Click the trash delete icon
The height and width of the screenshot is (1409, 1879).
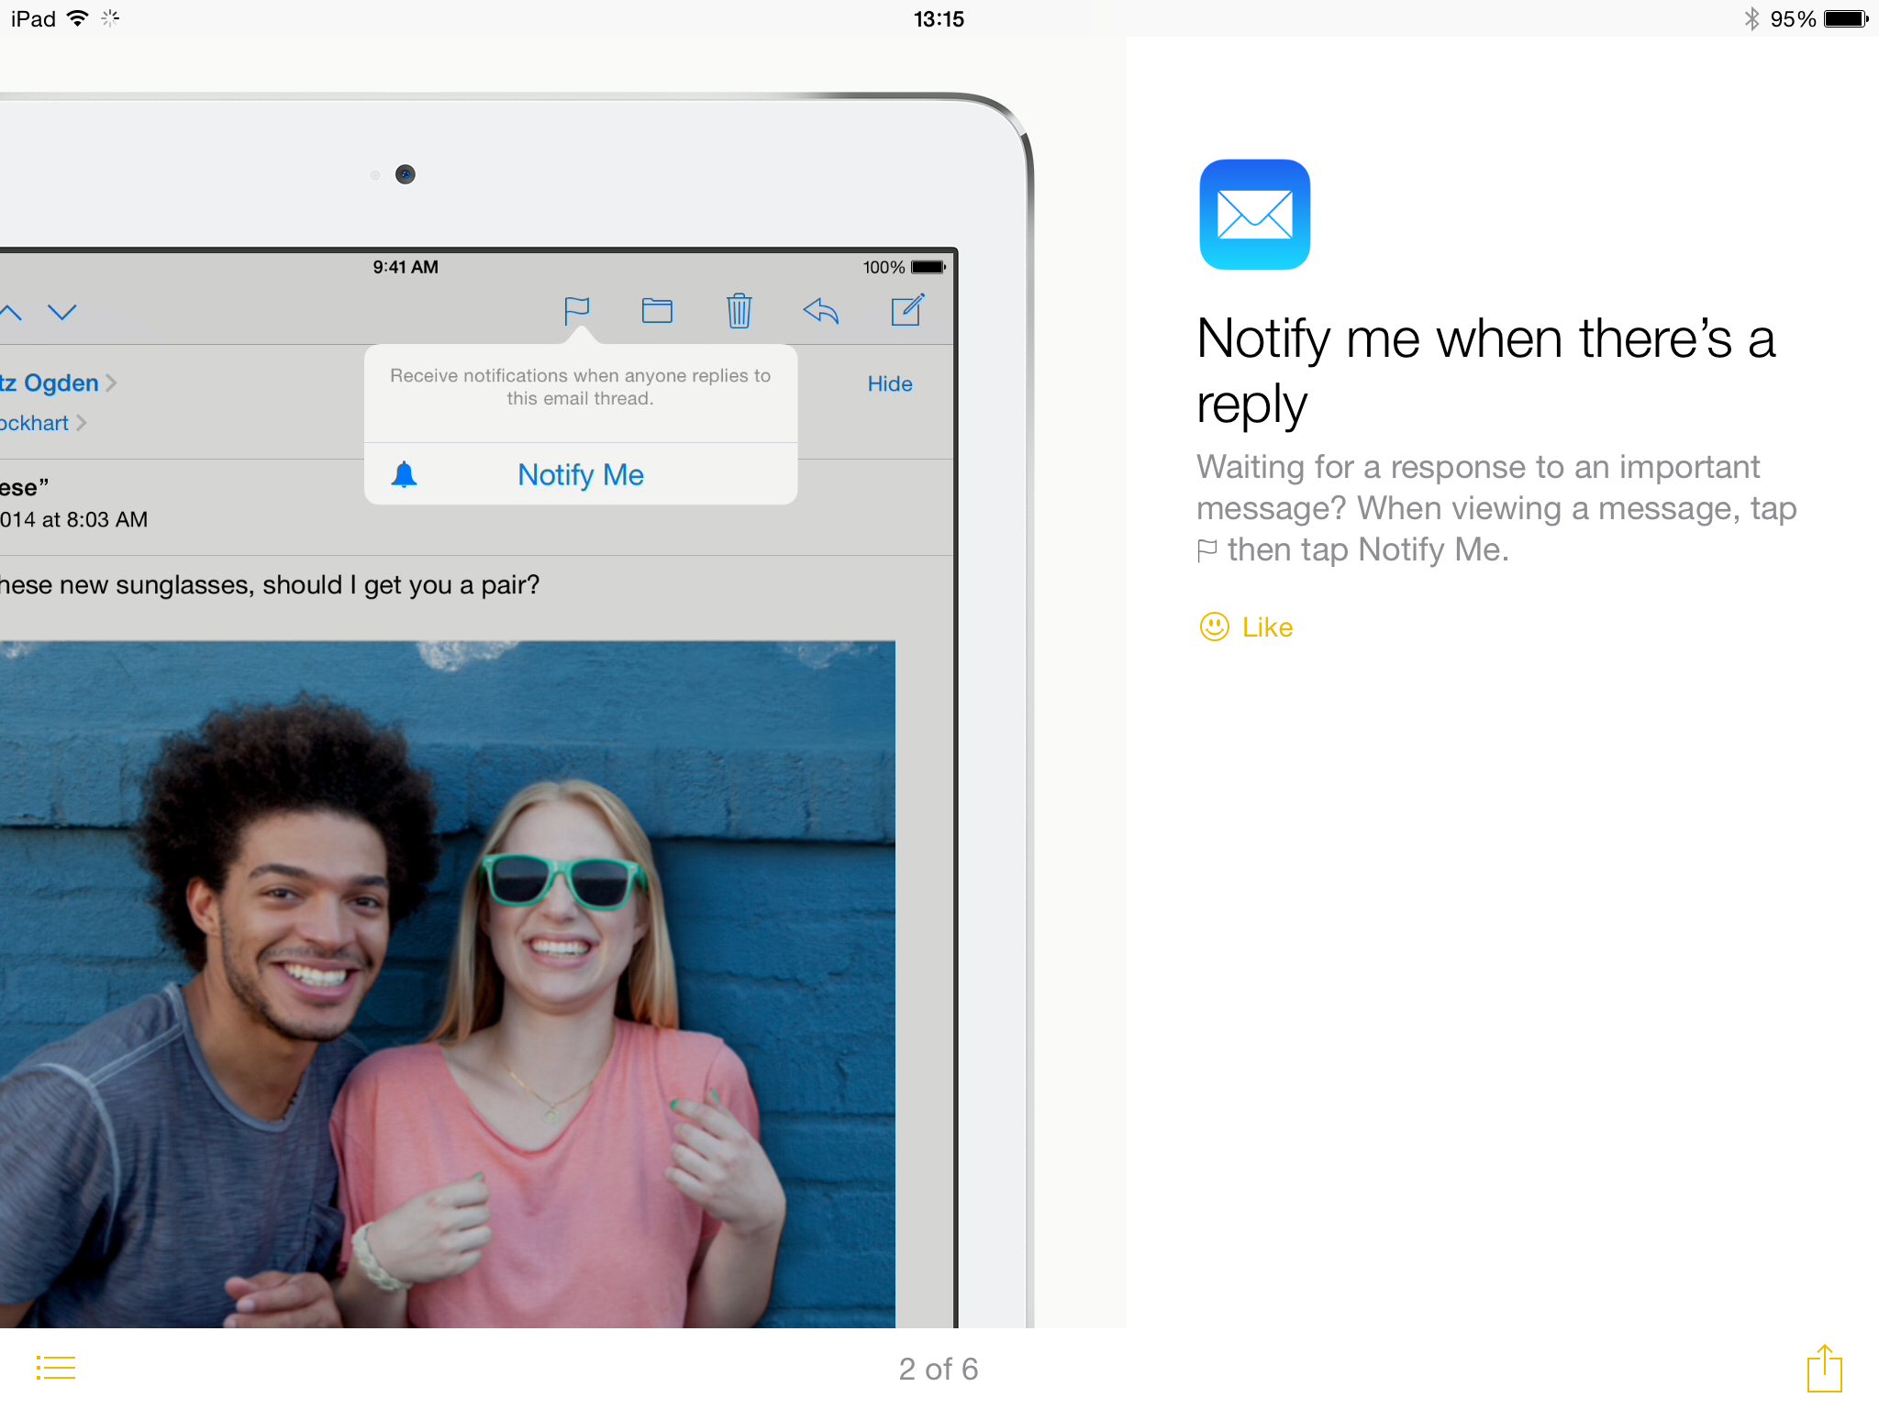click(739, 311)
